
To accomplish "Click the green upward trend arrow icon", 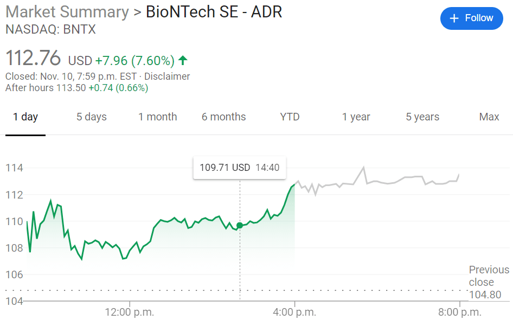I will point(183,60).
